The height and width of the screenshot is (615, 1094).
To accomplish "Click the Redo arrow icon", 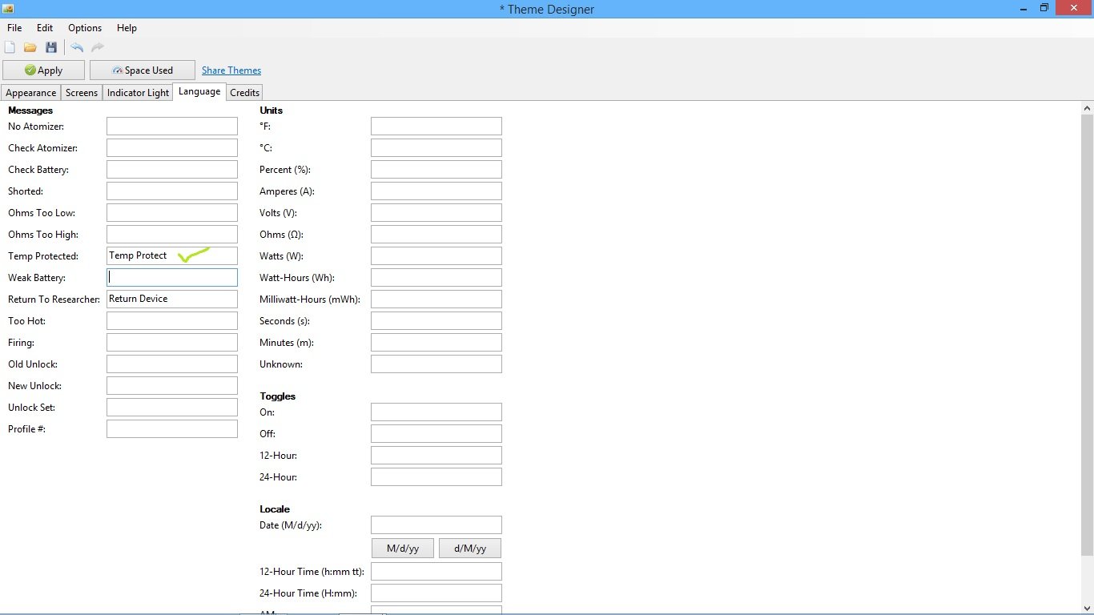I will 98,48.
